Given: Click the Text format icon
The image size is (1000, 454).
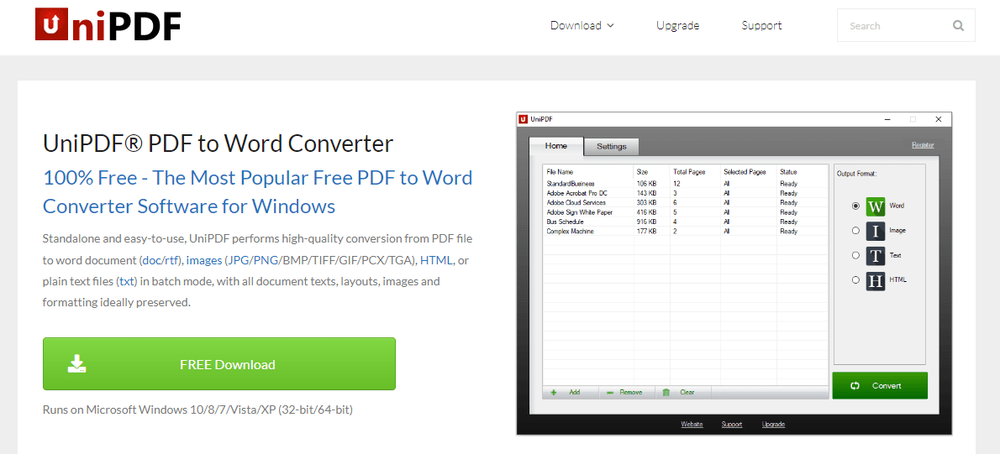Looking at the screenshot, I should coord(876,255).
